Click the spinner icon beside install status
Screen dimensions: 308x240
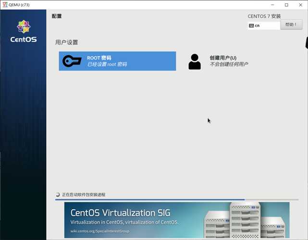(x=58, y=194)
